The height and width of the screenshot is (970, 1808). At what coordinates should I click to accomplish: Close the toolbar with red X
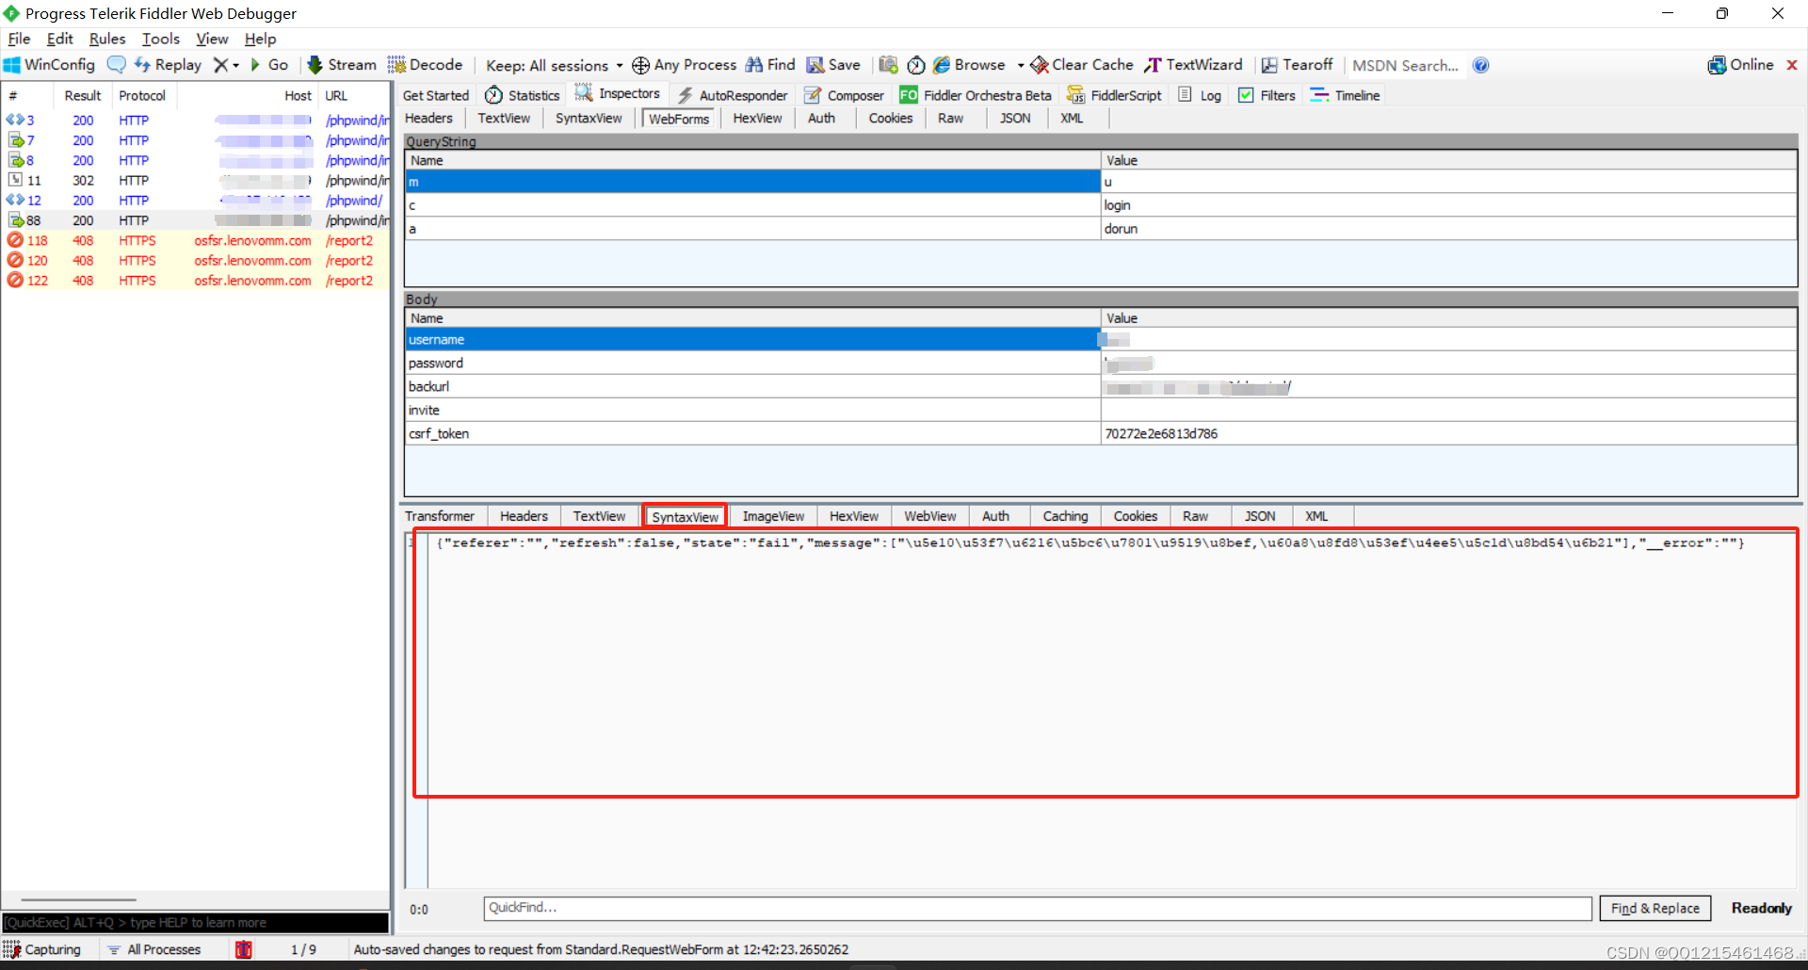1792,65
